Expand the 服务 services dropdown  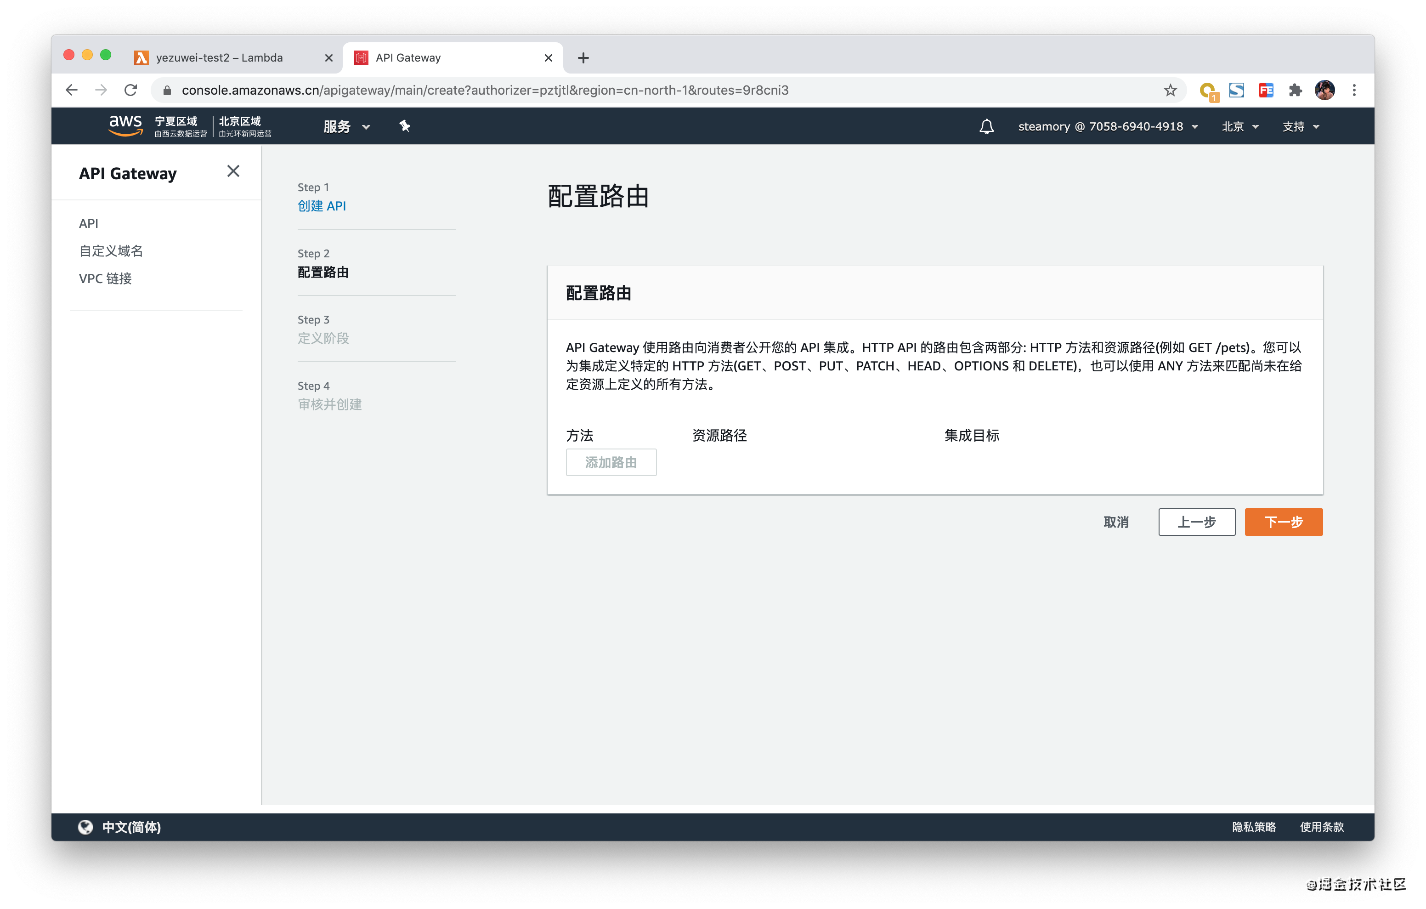coord(346,126)
